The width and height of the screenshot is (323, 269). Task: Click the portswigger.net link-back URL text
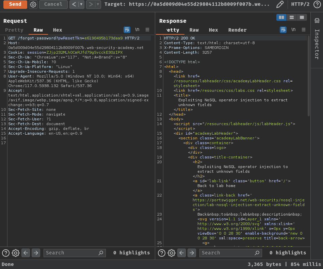[248, 205]
